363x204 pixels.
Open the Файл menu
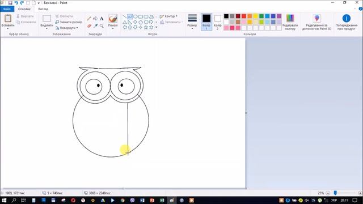[x=7, y=9]
